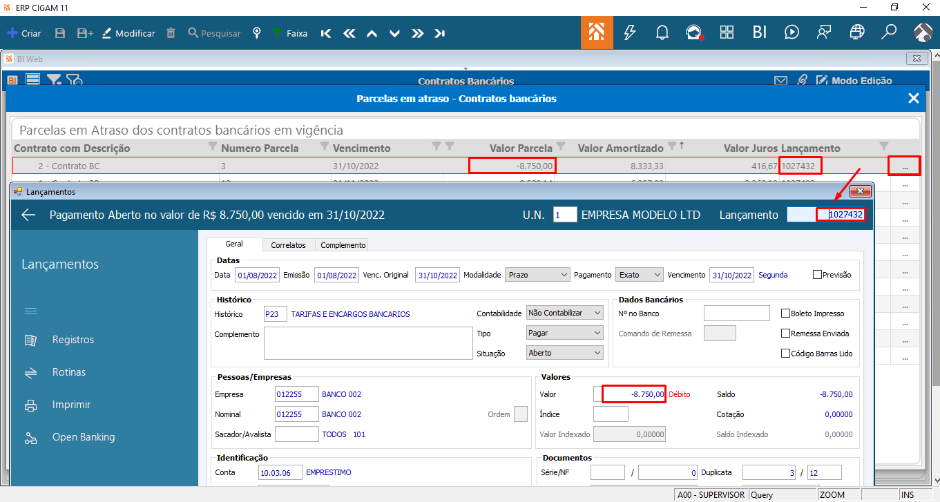Open the ellipsis for the Contrato BC row

905,166
